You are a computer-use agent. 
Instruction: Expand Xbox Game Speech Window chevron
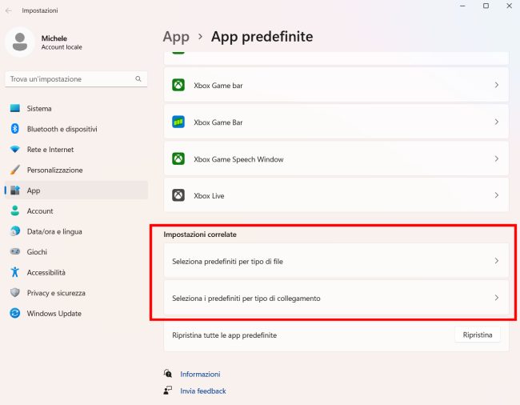coord(497,159)
